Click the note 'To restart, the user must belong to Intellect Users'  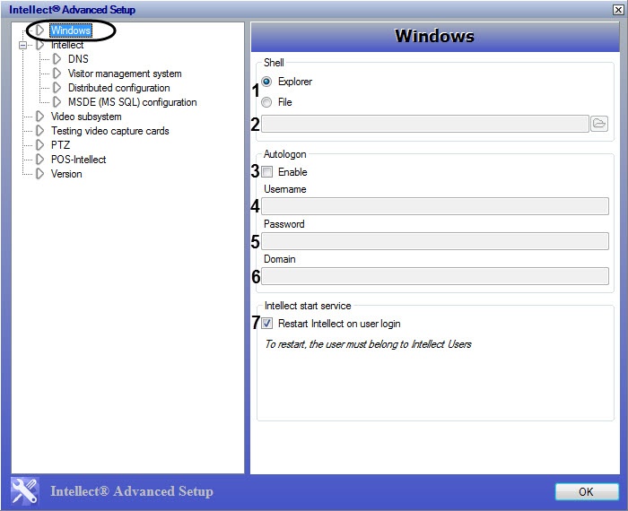368,344
